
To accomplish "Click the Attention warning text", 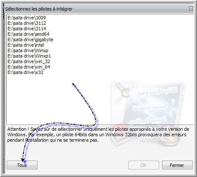I will pos(98,135).
